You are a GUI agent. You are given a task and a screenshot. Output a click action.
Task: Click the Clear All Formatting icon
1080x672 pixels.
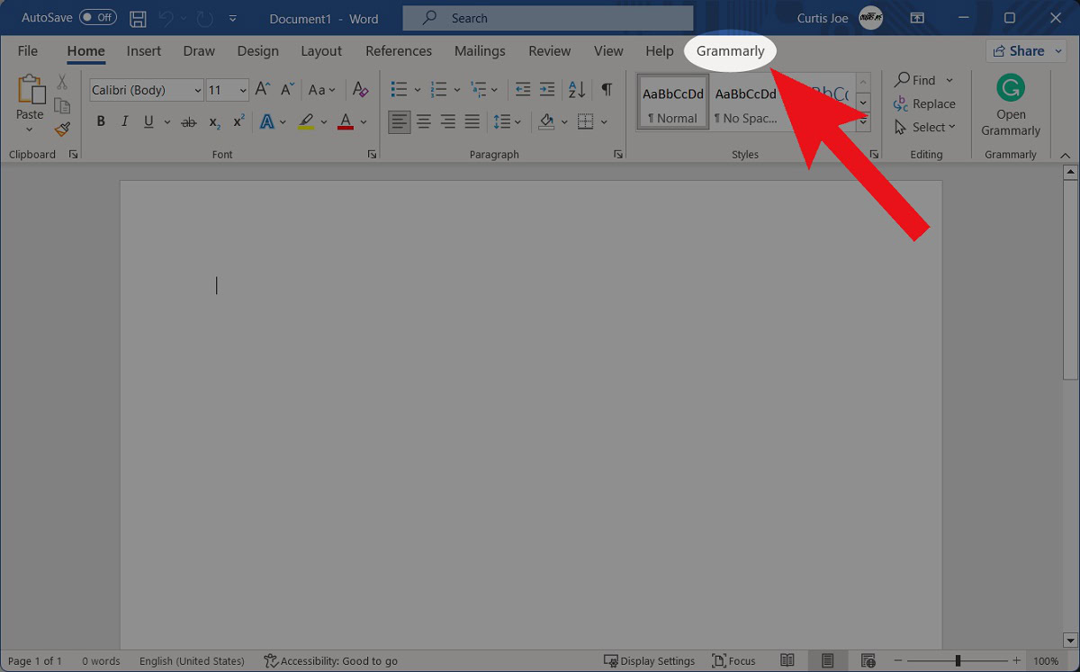tap(360, 89)
